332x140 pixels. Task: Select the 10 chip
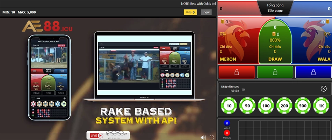coord(229,106)
